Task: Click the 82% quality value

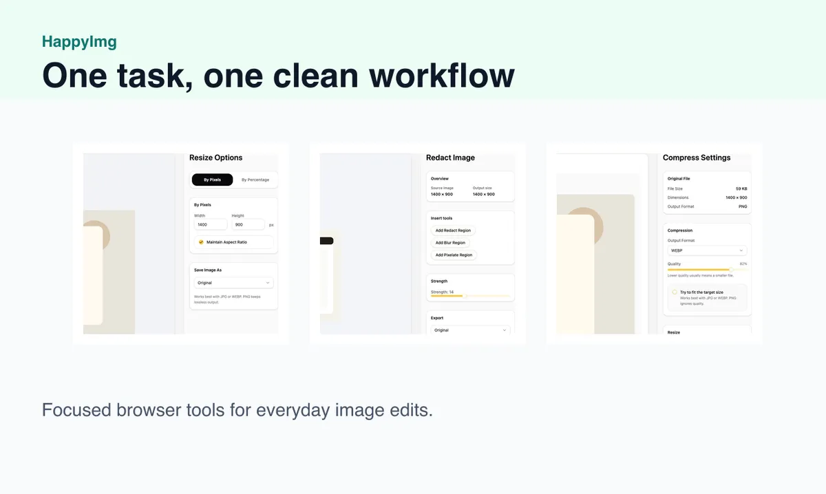Action: (743, 264)
